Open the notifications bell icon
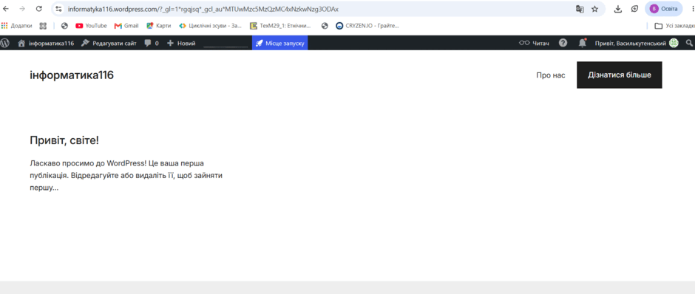Image resolution: width=695 pixels, height=294 pixels. point(583,43)
